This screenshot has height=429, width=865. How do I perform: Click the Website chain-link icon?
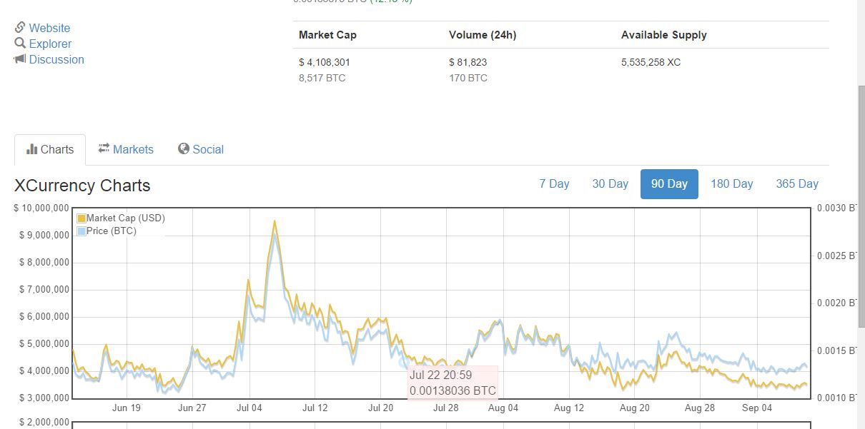click(x=20, y=28)
